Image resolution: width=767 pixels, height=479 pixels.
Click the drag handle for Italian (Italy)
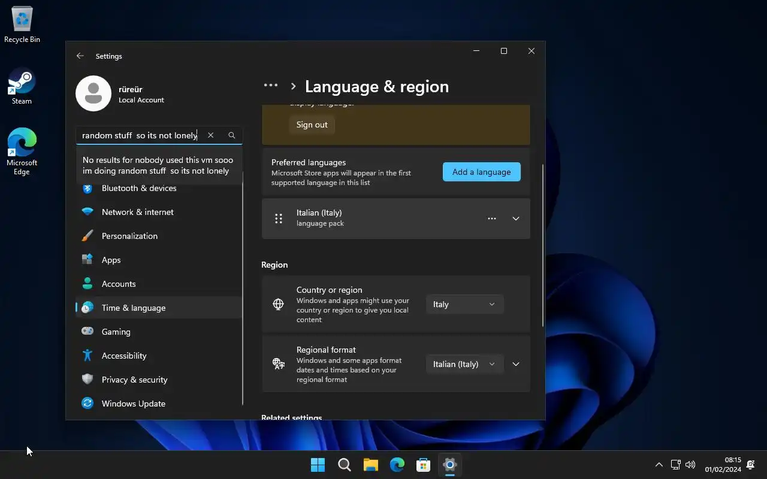click(x=279, y=219)
